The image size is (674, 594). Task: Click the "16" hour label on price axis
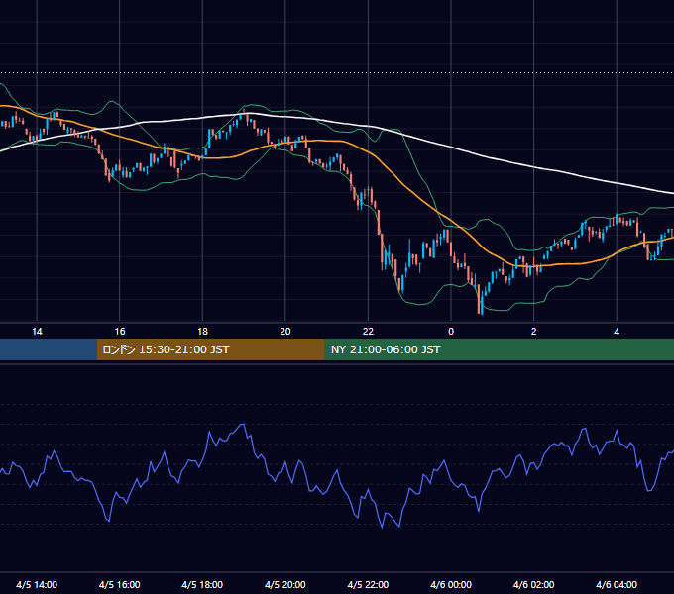[120, 332]
